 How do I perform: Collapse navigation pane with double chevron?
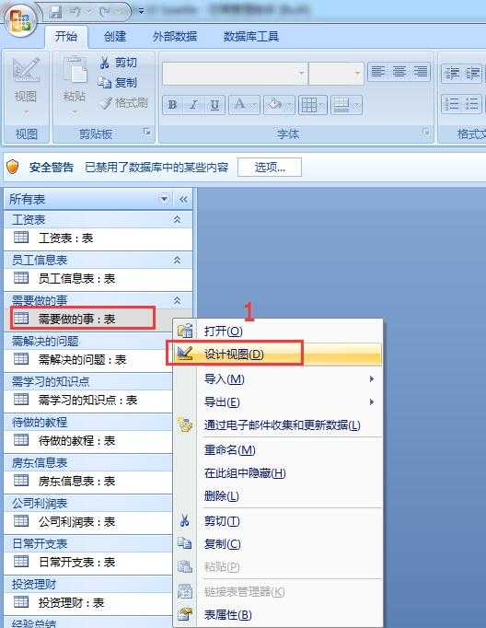(183, 199)
